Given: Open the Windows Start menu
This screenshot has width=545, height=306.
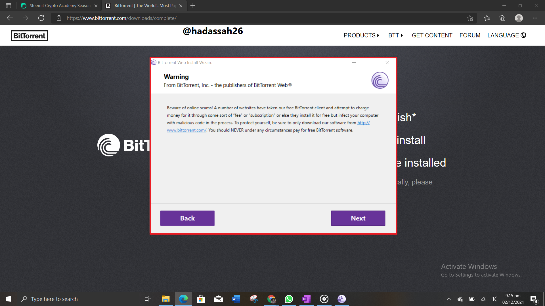Looking at the screenshot, I should pos(9,299).
